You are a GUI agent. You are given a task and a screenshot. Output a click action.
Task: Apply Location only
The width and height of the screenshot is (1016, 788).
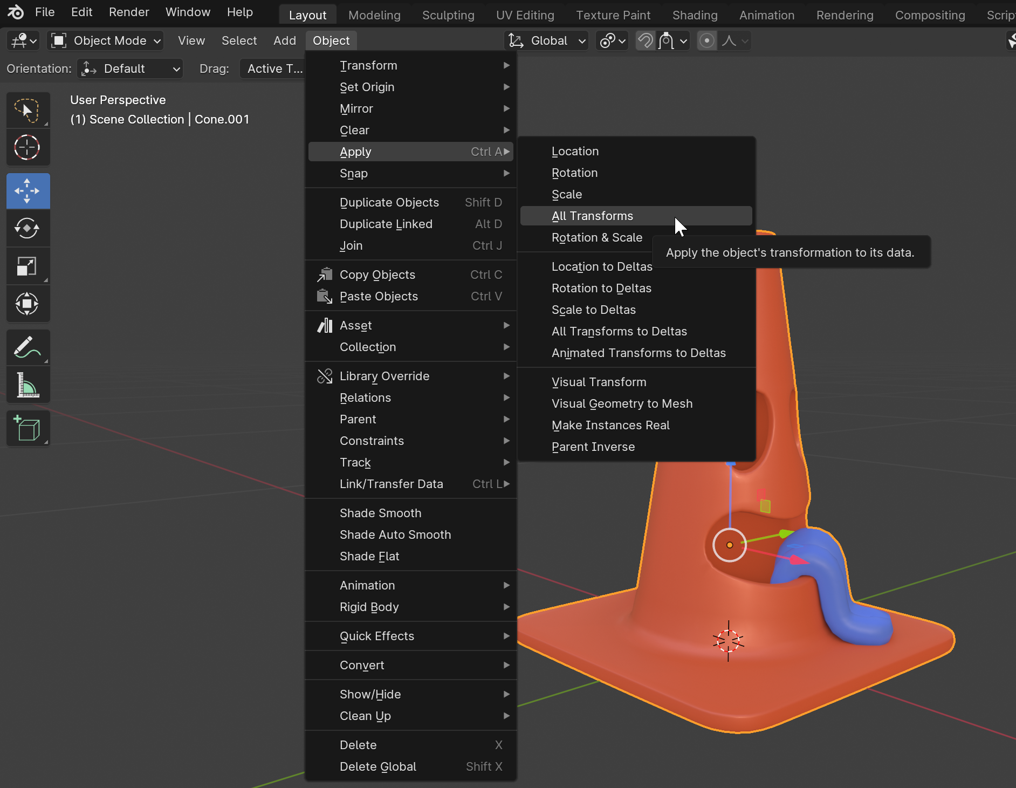[636, 151]
